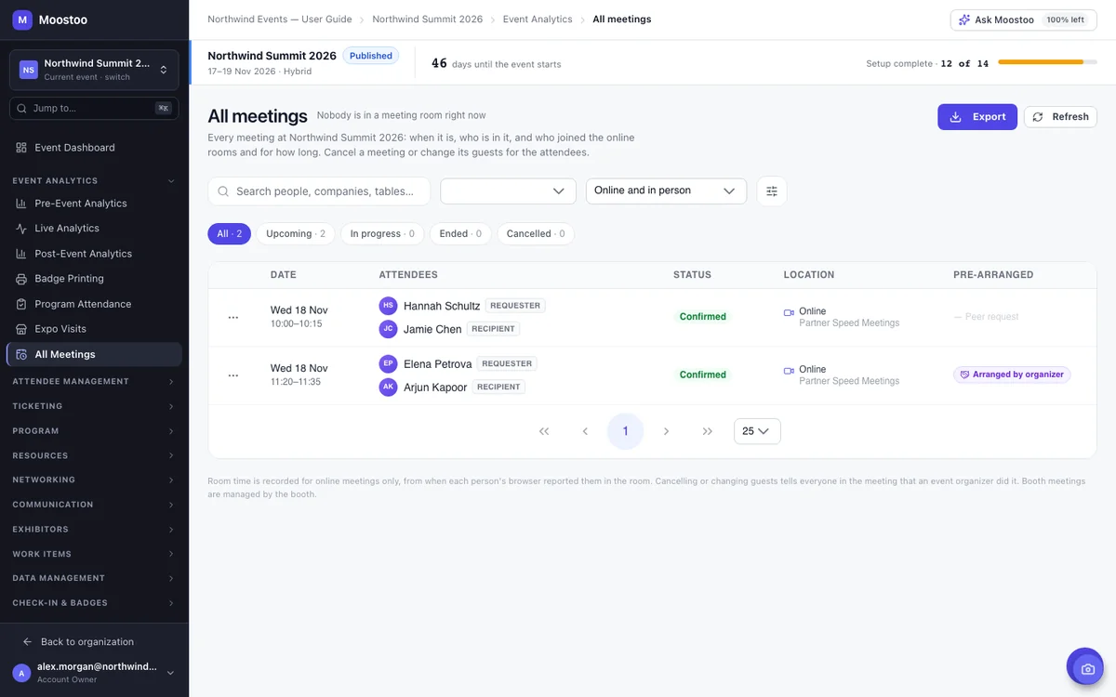Go to the next page
The image size is (1116, 697).
[x=666, y=431]
